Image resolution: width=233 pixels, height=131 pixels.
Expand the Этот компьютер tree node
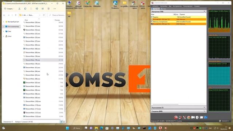pyautogui.click(x=4, y=27)
